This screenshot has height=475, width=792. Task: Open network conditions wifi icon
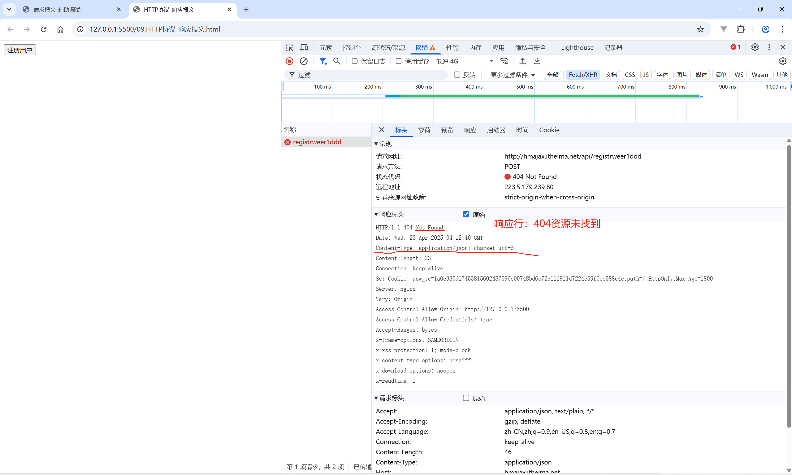[x=504, y=61]
